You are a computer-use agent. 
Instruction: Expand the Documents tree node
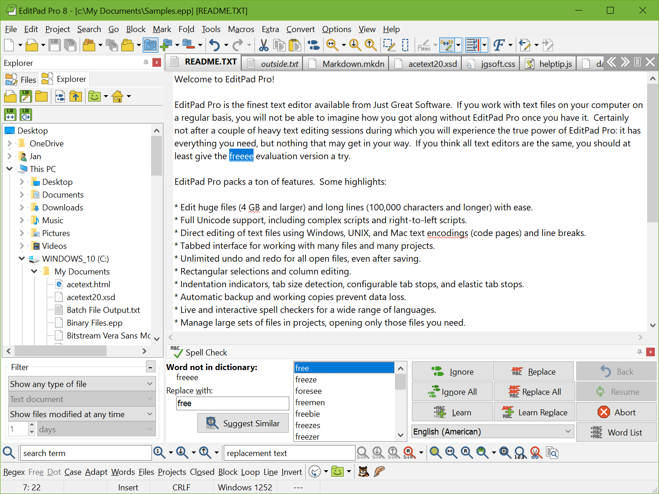pos(22,194)
